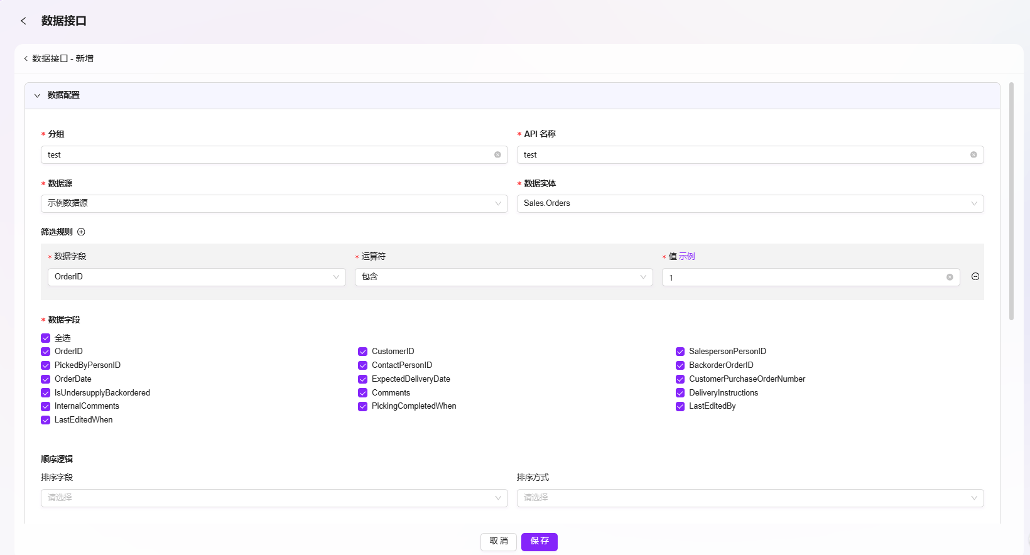
Task: Uncheck the 全选 checkbox
Action: pos(45,338)
